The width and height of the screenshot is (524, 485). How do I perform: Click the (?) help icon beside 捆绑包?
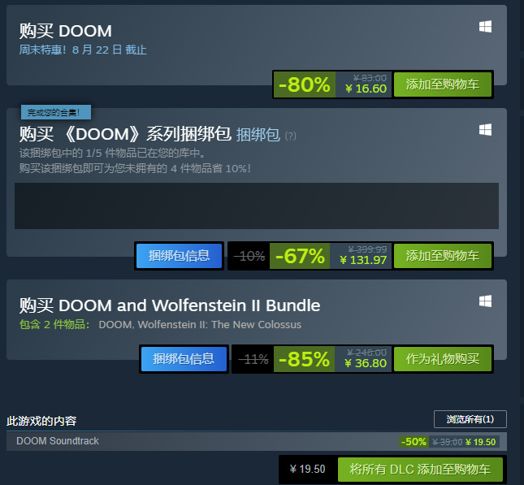coord(290,136)
